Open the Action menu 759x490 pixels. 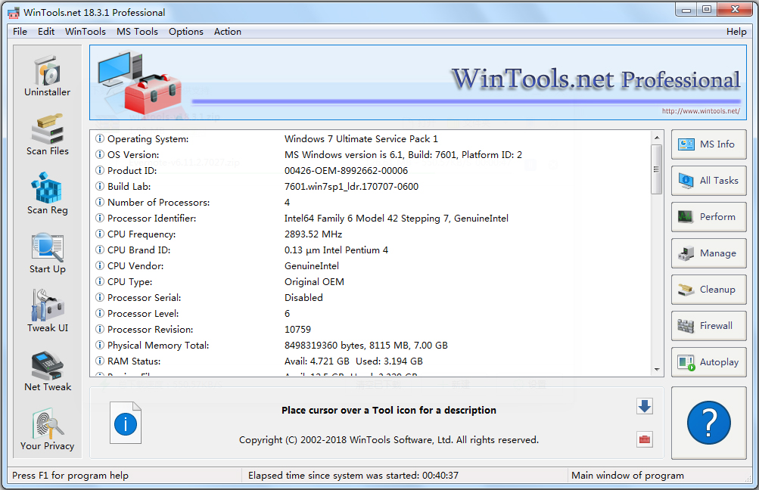pos(228,32)
